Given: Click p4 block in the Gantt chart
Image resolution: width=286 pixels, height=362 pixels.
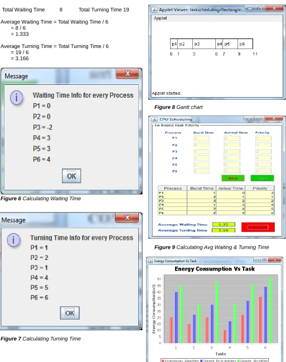Looking at the screenshot, I should (219, 44).
